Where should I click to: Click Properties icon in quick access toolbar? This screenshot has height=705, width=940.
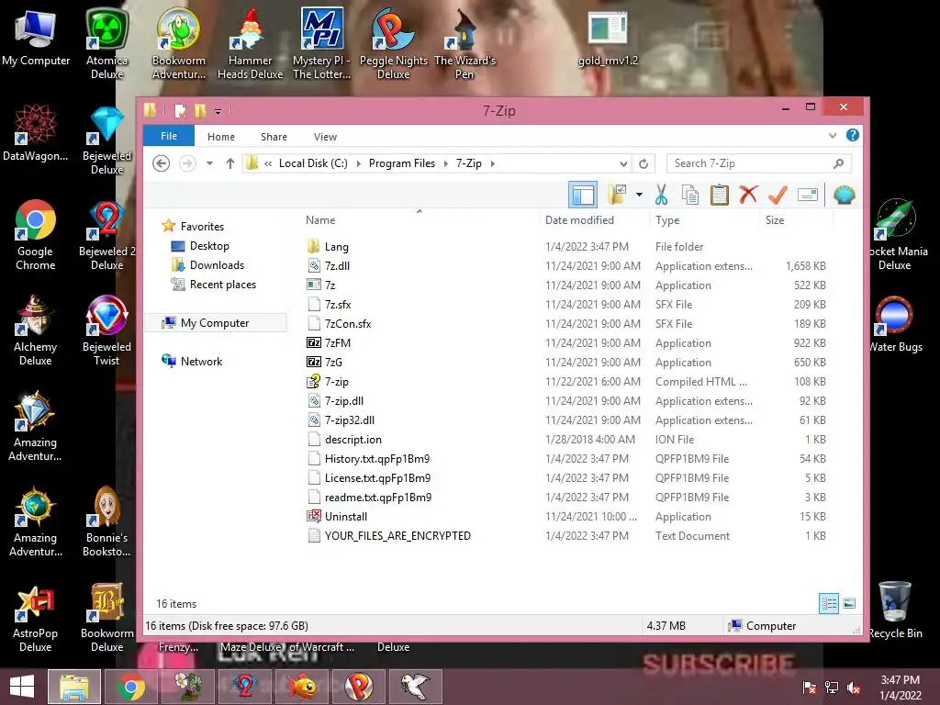[x=180, y=111]
